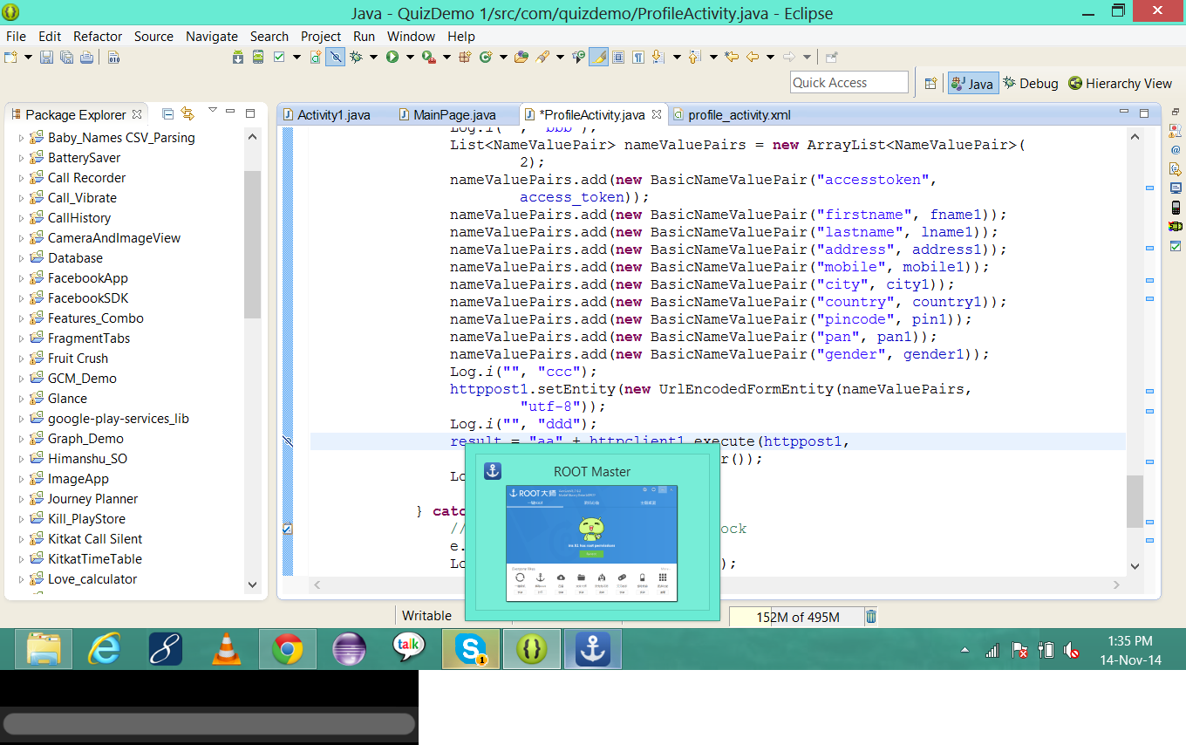
Task: Toggle Show Whitespace Characters icon
Action: 638,57
